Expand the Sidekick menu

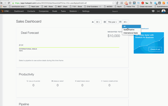[74, 11]
